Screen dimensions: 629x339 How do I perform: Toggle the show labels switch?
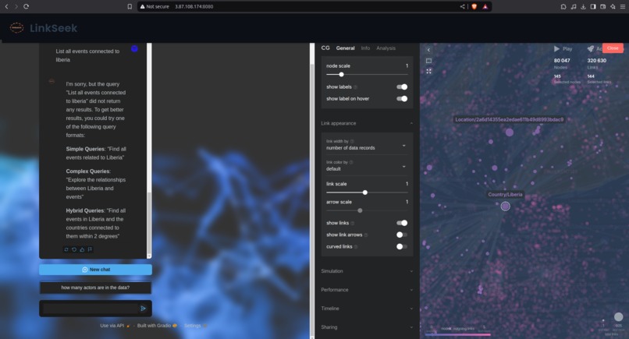pyautogui.click(x=402, y=87)
